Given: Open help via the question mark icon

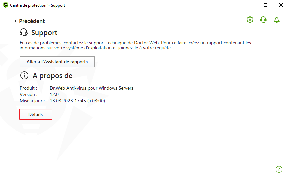Looking at the screenshot, I should point(279,169).
